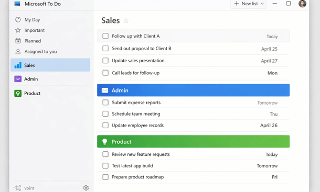Viewport: 320px width, 192px height.
Task: Click the April 26 due date
Action: coord(269,126)
